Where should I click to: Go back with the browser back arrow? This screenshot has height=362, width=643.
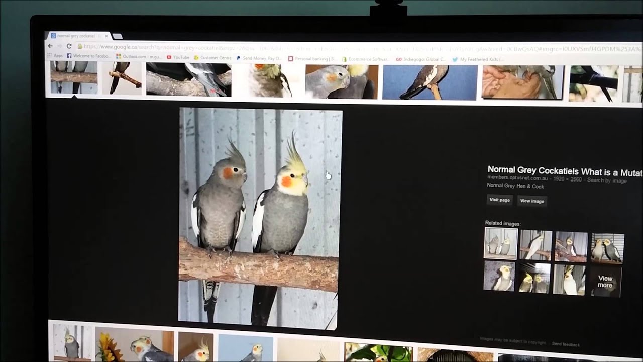[50, 46]
